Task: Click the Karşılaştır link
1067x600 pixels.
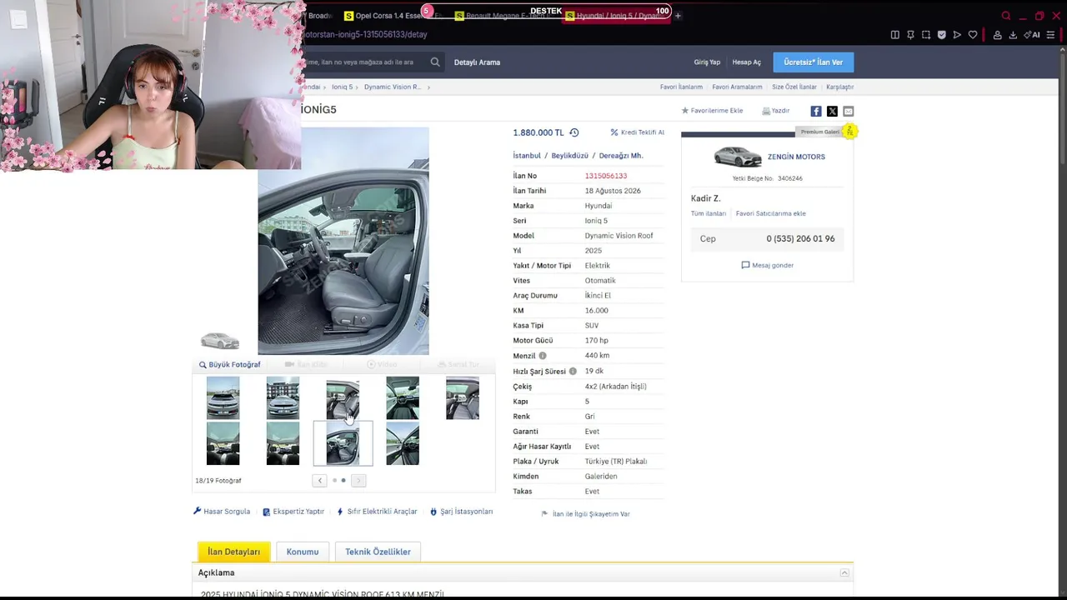Action: [839, 87]
